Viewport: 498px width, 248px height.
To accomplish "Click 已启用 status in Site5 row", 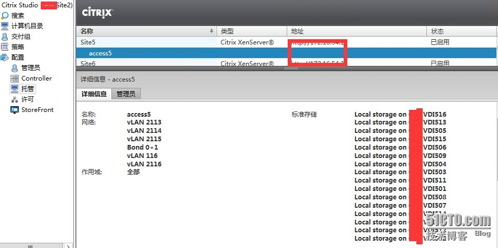I will (440, 42).
